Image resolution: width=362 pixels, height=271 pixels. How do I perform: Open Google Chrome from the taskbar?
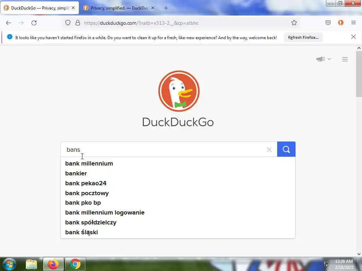tap(75, 264)
